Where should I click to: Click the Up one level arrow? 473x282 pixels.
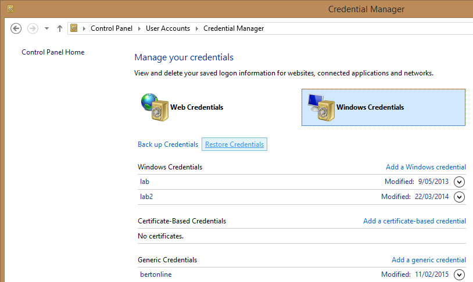60,28
